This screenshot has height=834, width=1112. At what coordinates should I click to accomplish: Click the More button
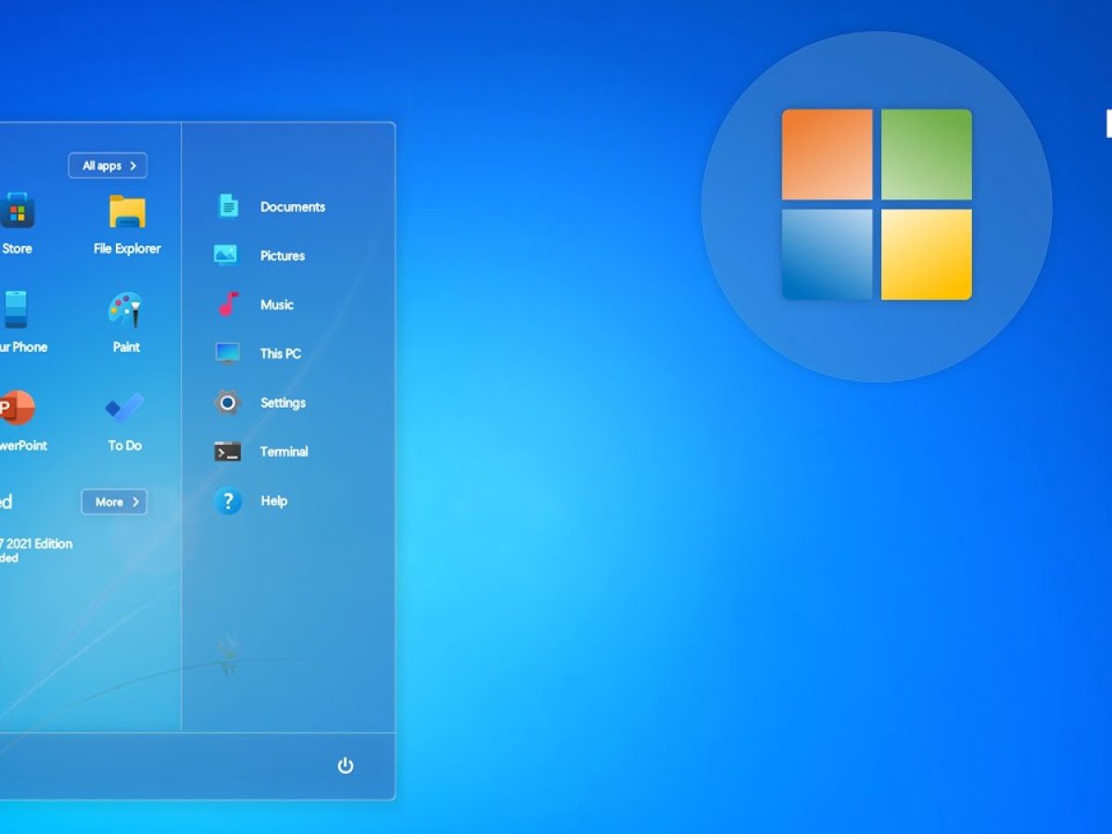pyautogui.click(x=114, y=501)
